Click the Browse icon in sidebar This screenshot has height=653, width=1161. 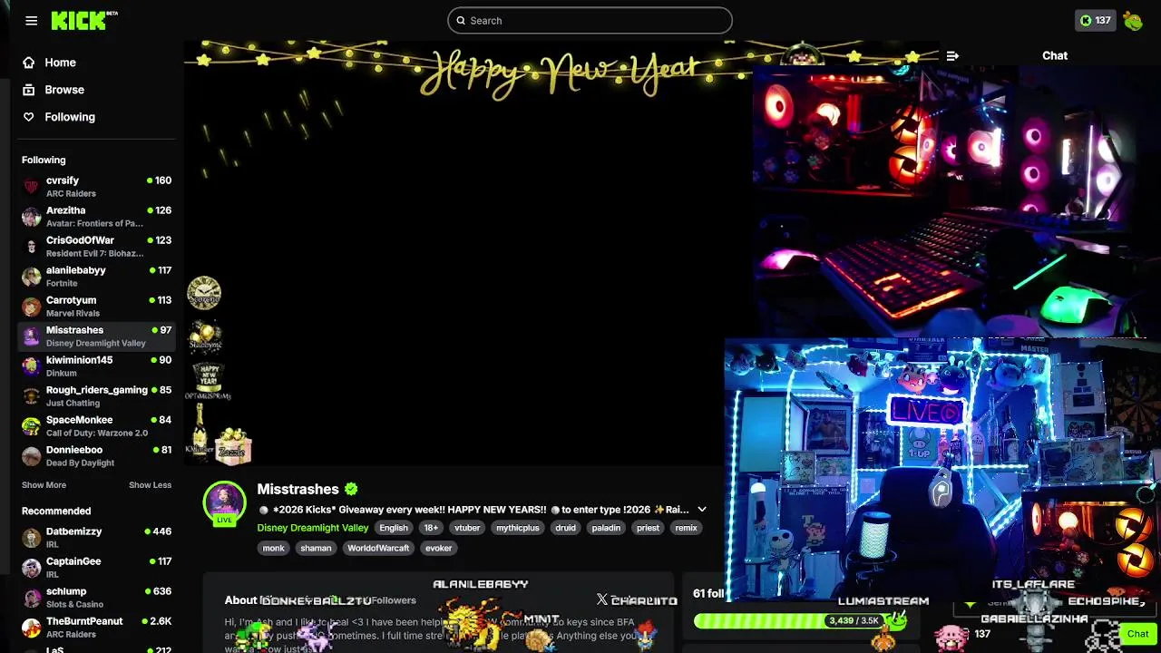(29, 90)
